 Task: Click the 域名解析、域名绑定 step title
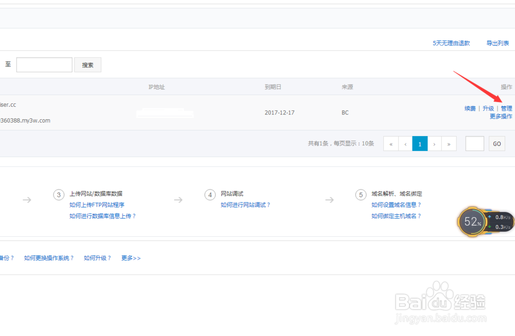click(397, 194)
